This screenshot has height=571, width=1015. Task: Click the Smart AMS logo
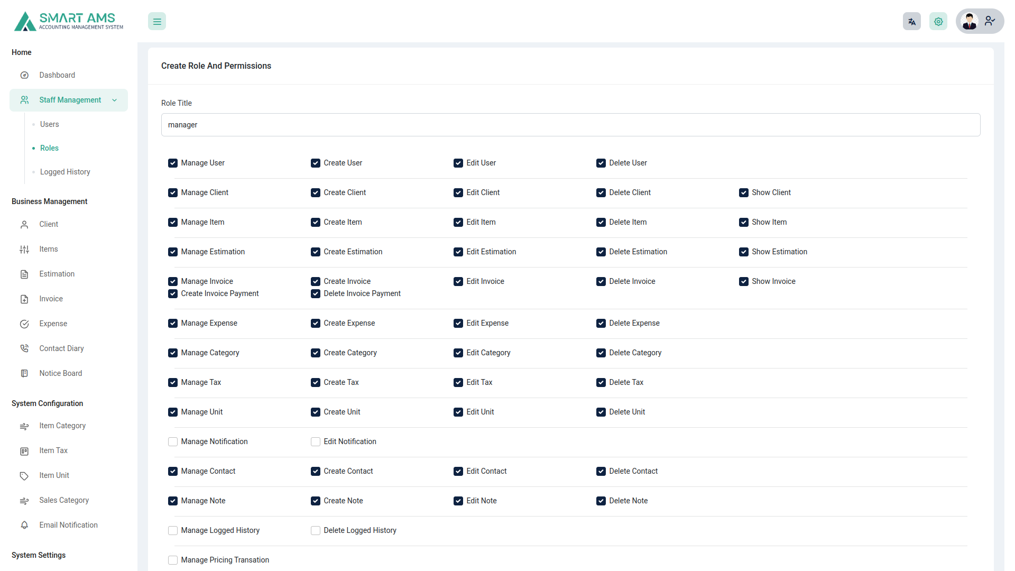coord(69,21)
